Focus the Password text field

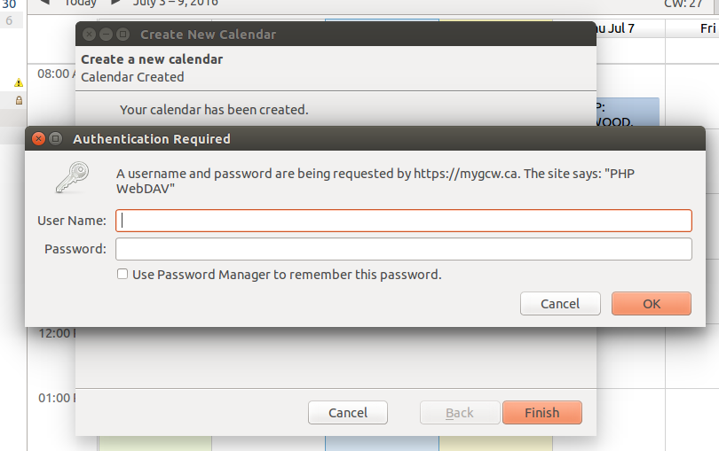point(404,249)
